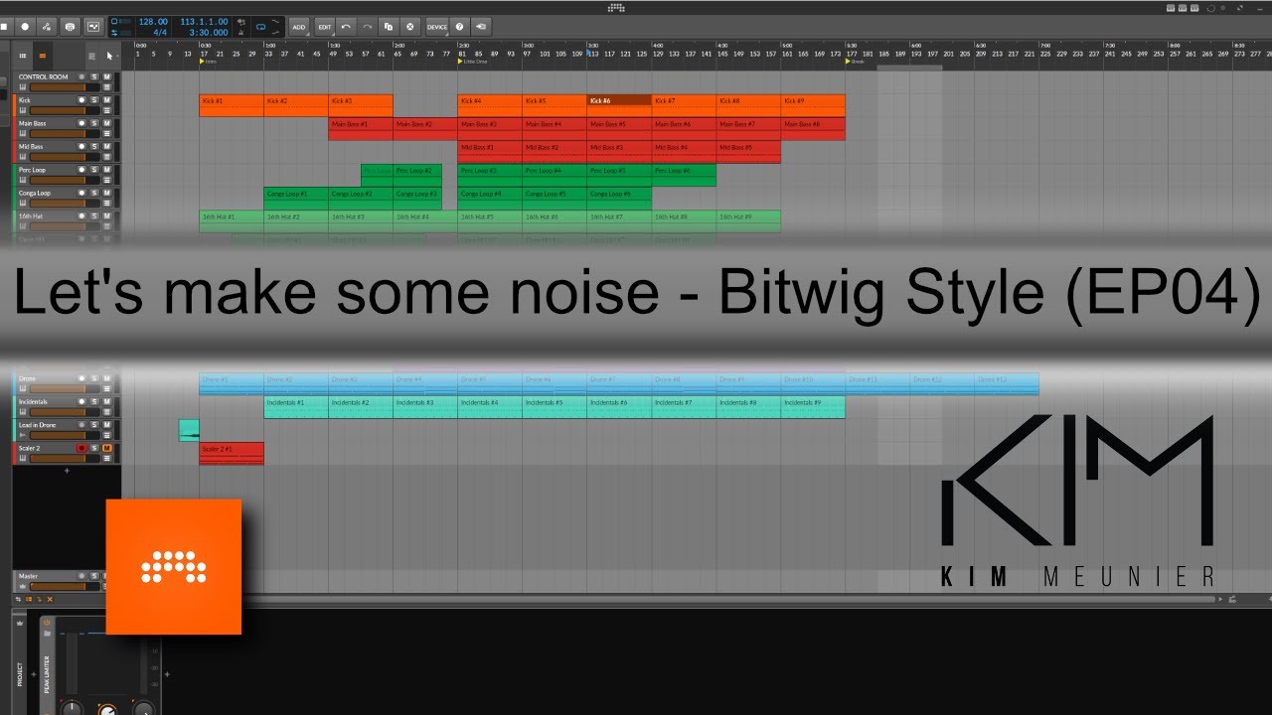Click the Undo arrow in the toolbar

[x=346, y=27]
